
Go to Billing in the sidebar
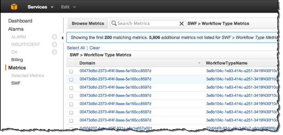pos(17,60)
